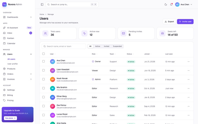The width and height of the screenshot is (198, 124).
Task: Sort table by Status column
Action: (130, 54)
